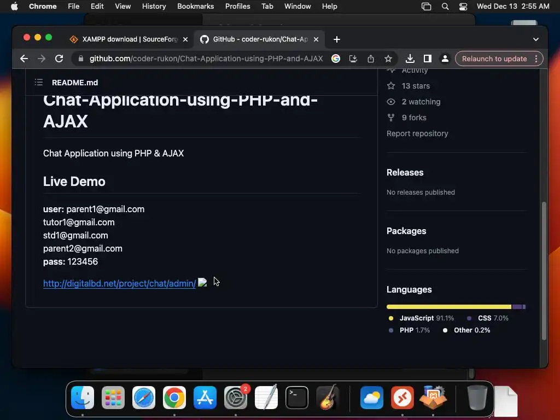Click the Activity link in sidebar

415,71
